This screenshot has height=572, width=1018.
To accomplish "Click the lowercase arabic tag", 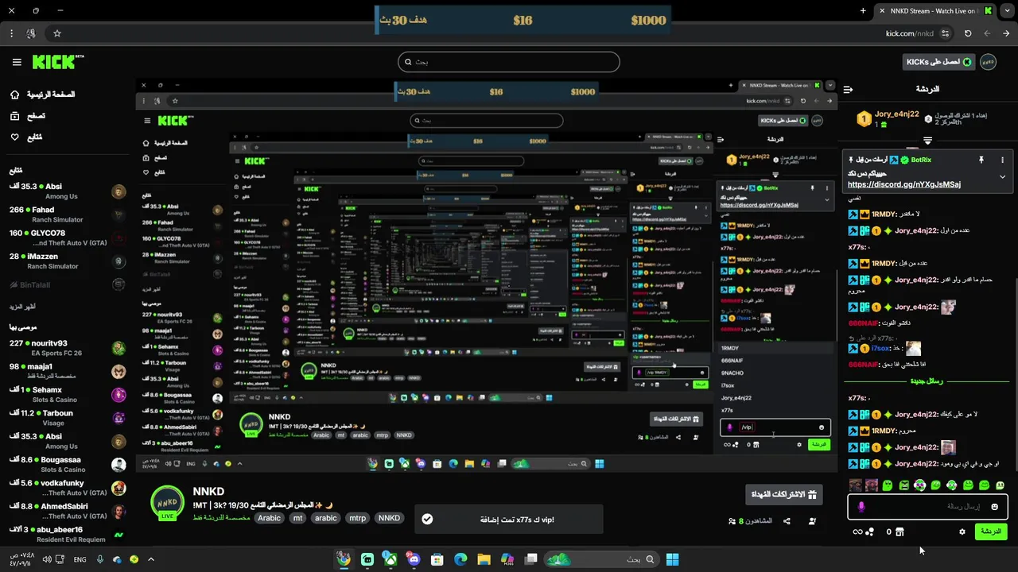I will (x=325, y=518).
